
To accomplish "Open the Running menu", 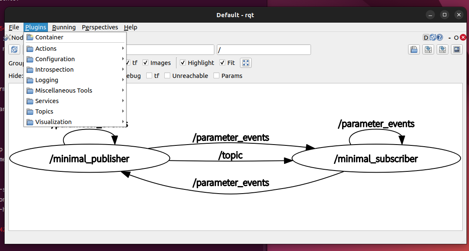I will (x=64, y=27).
